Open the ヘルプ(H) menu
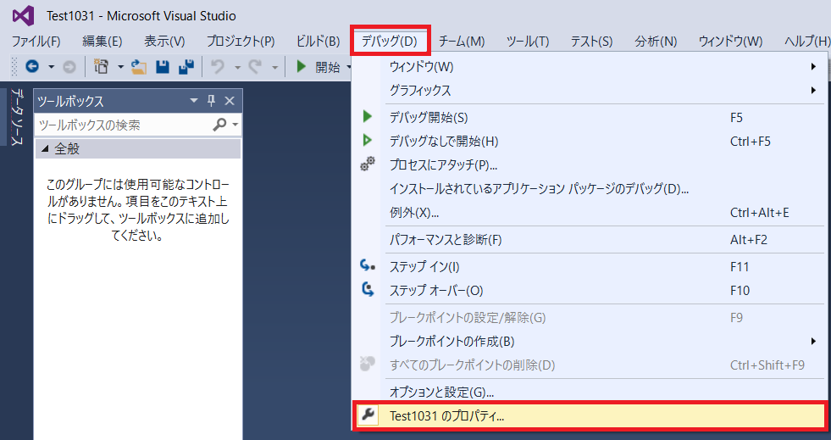The height and width of the screenshot is (440, 831). point(806,41)
